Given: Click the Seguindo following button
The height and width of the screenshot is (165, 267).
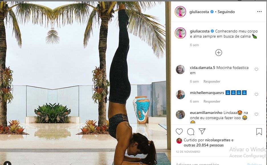Looking at the screenshot, I should tap(226, 12).
